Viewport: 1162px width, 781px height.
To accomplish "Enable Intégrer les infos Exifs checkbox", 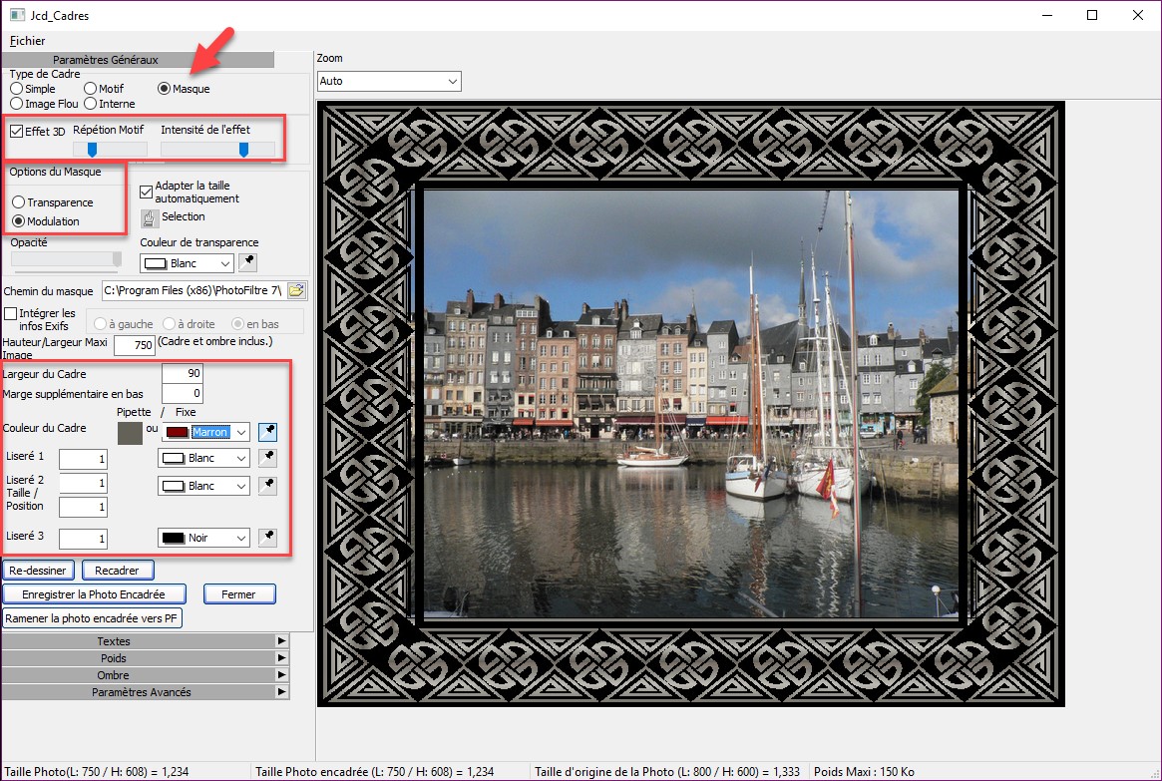I will point(11,313).
